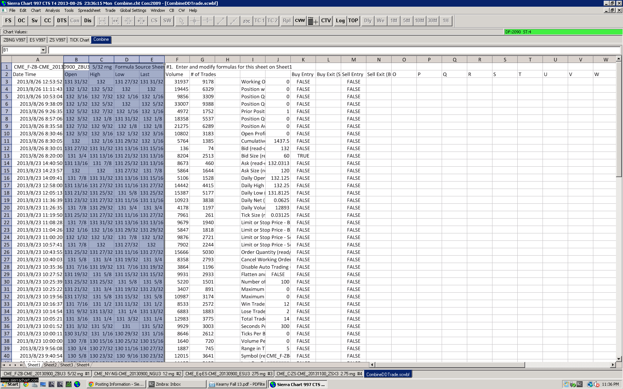Select the pointer cursor tool

(x=181, y=21)
